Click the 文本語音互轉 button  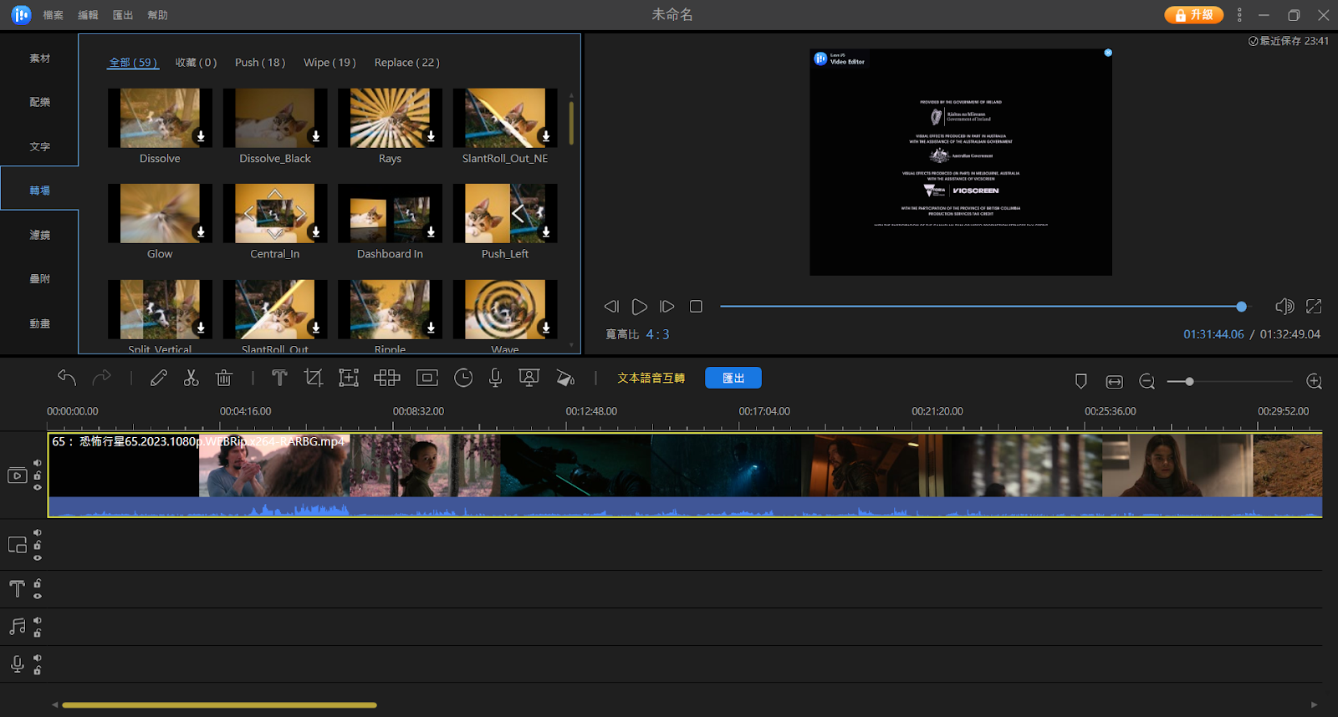point(651,378)
